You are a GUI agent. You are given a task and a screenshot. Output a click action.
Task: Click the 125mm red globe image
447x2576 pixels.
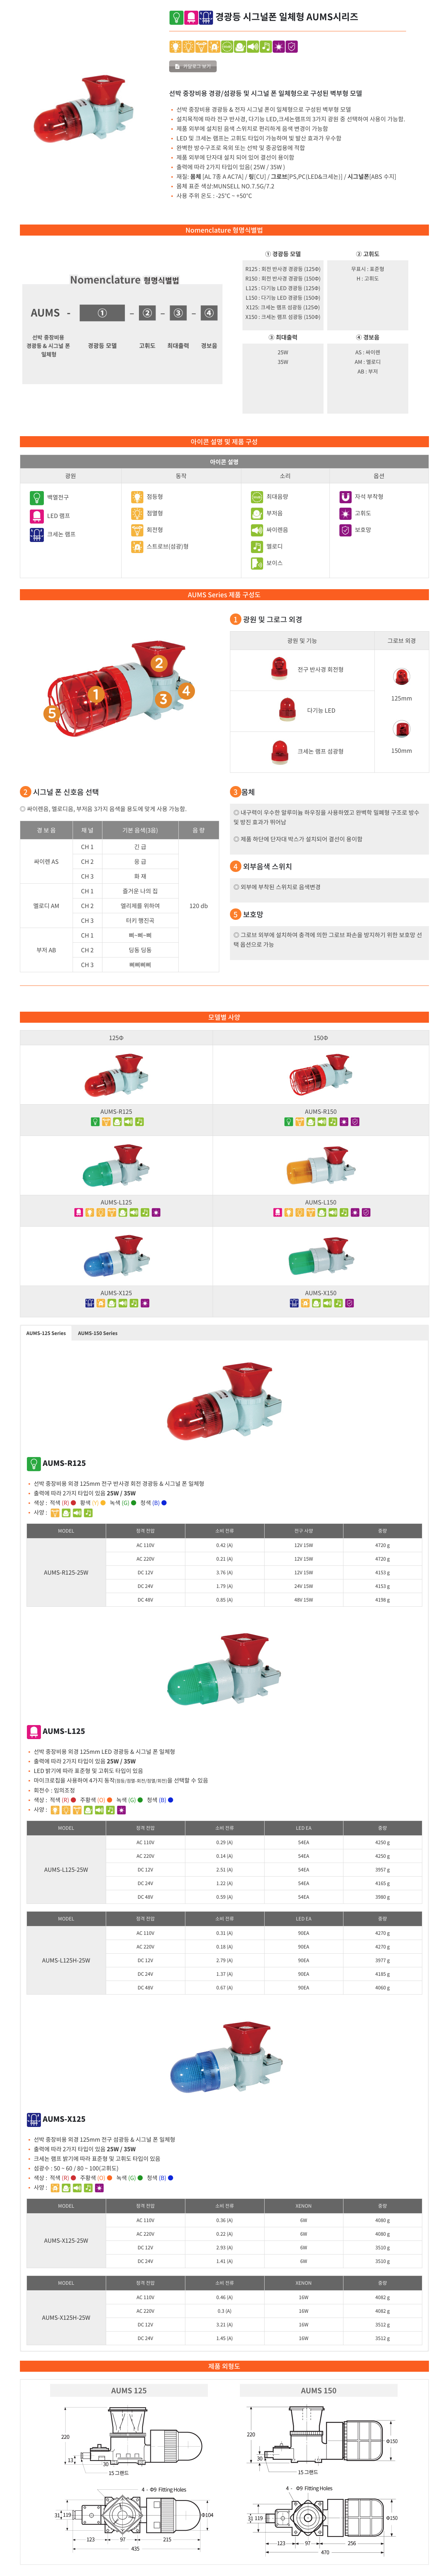coord(401,677)
